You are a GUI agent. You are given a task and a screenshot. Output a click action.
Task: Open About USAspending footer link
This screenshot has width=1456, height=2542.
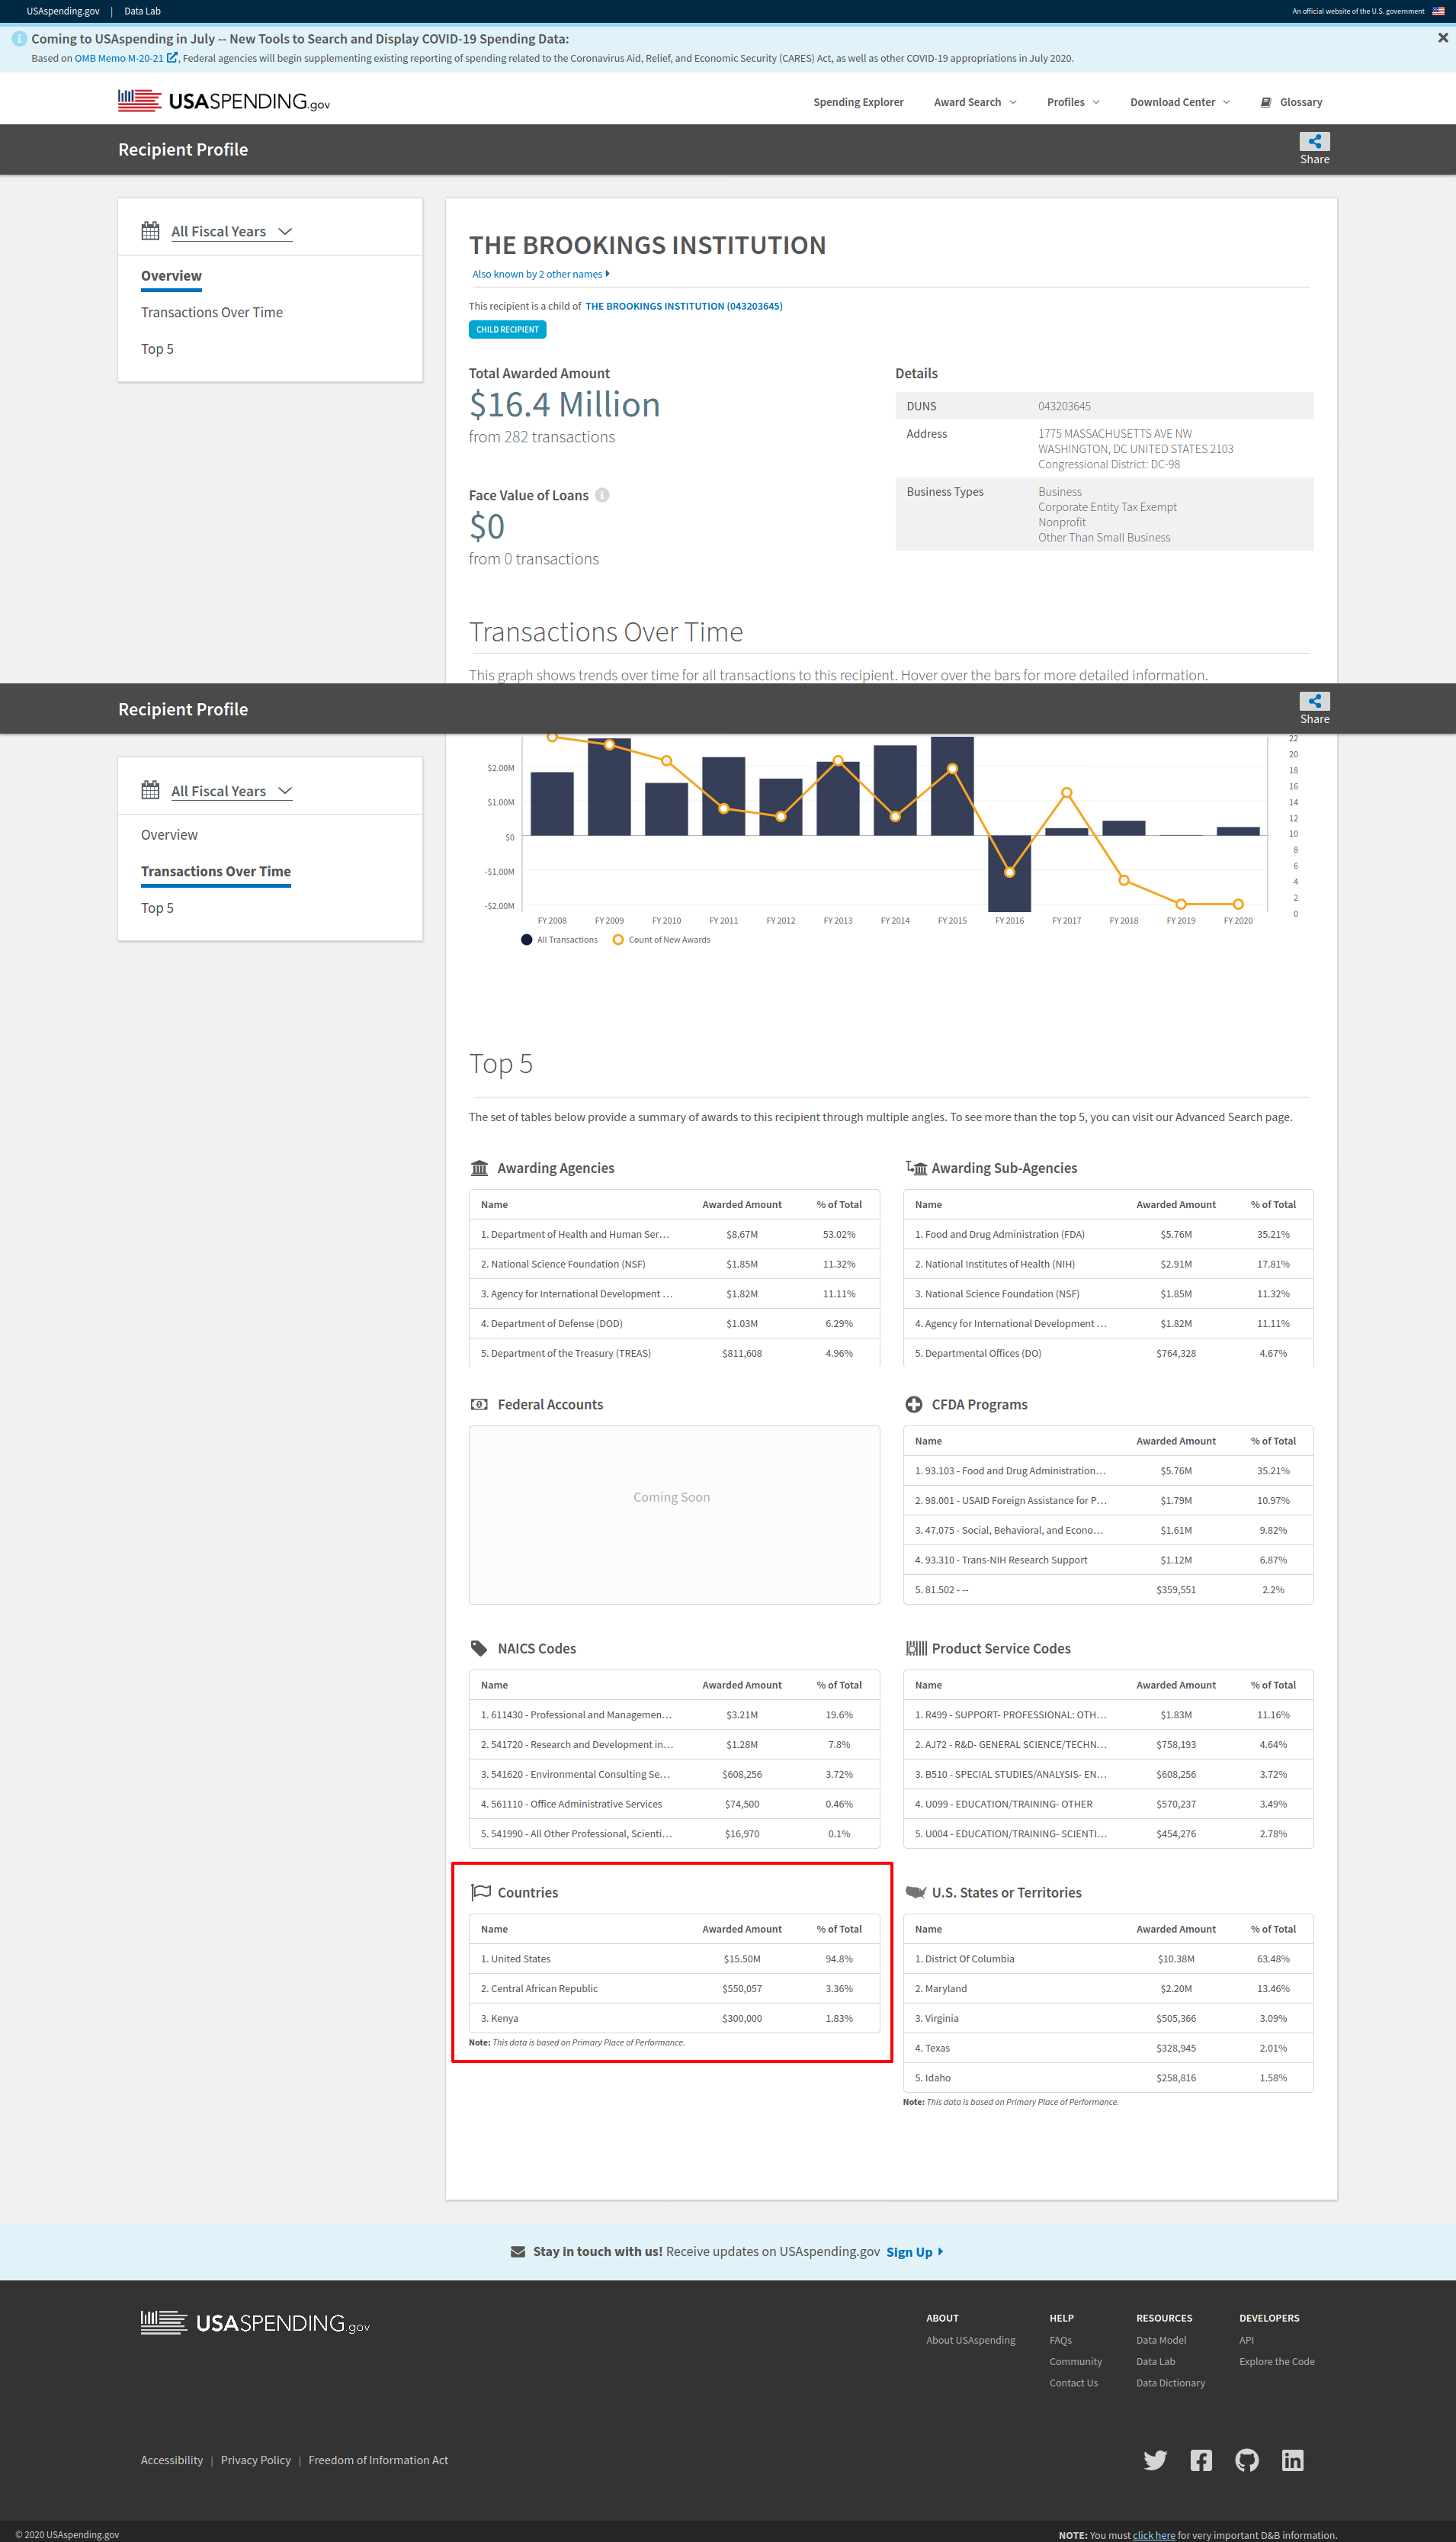click(970, 2340)
